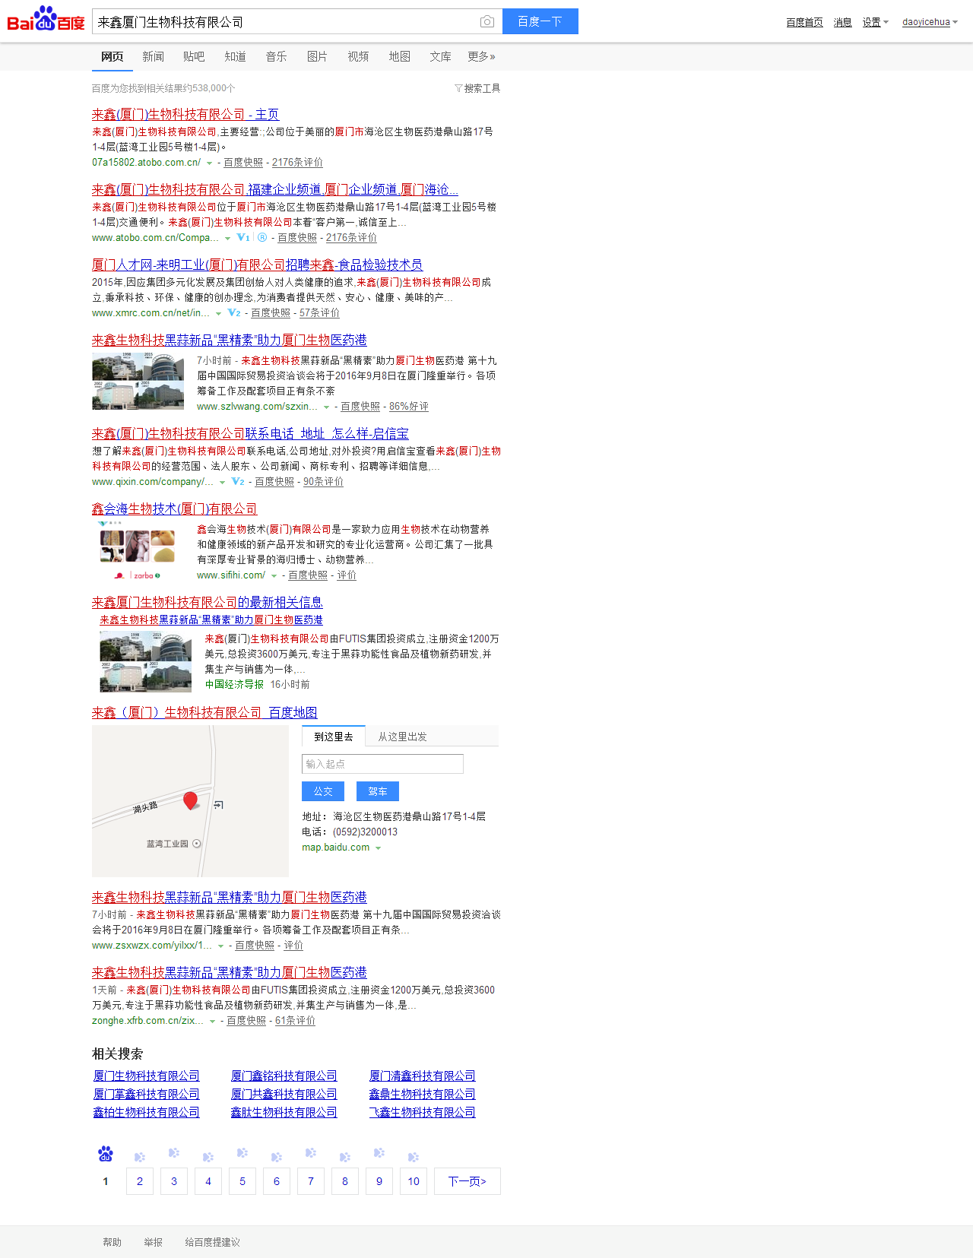Click 消息 messages link
This screenshot has width=973, height=1258.
[x=842, y=23]
